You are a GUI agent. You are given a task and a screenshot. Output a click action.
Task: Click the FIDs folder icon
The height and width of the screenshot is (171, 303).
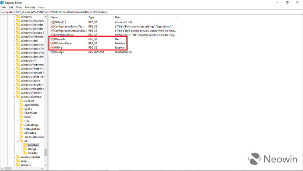point(22,121)
